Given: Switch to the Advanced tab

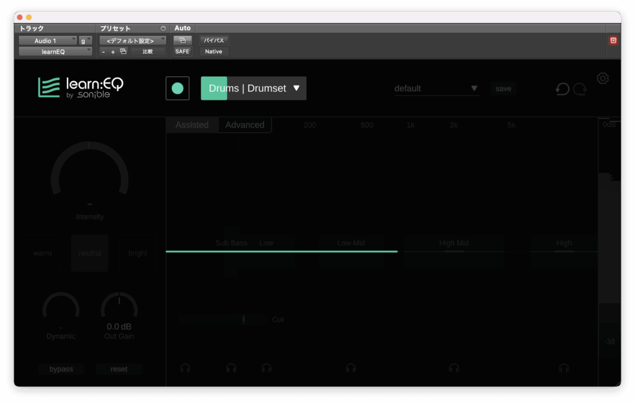Looking at the screenshot, I should (x=244, y=125).
